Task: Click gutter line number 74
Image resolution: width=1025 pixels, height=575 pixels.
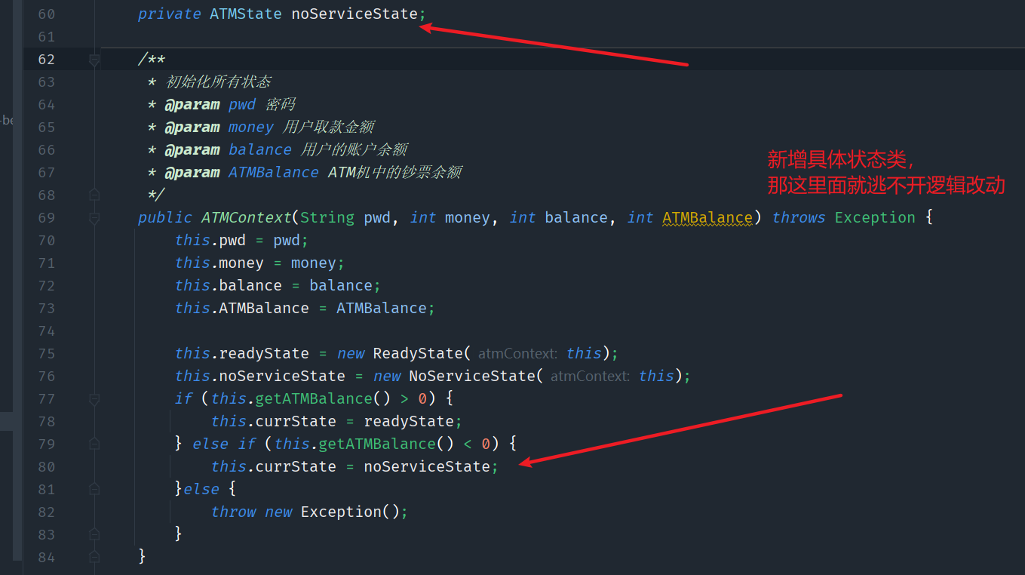Action: click(x=46, y=331)
